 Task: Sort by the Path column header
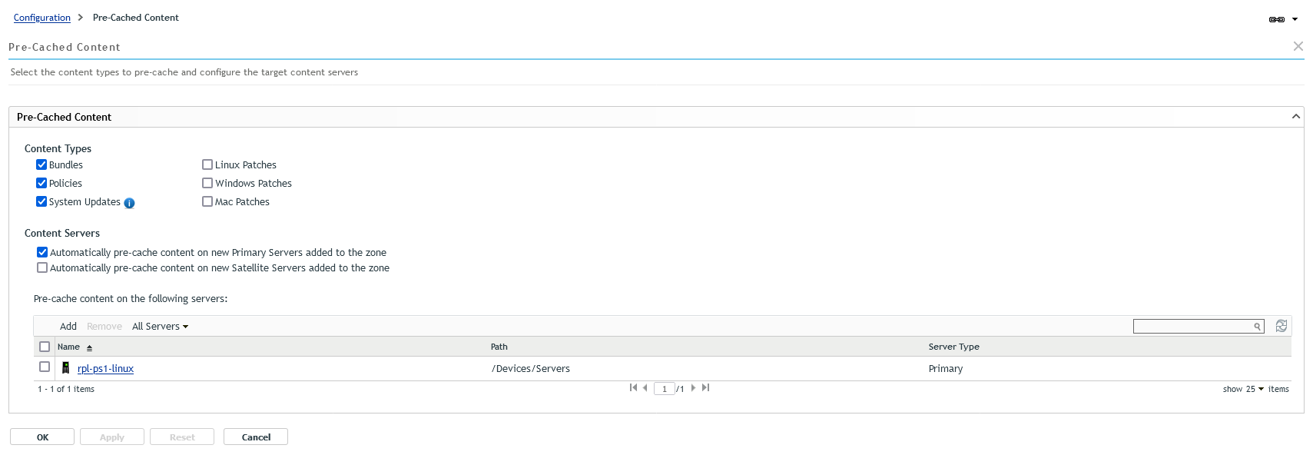(x=499, y=347)
